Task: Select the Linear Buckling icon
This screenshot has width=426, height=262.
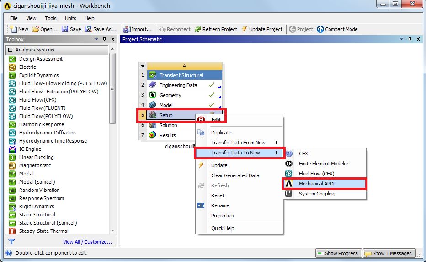Action: [12, 157]
